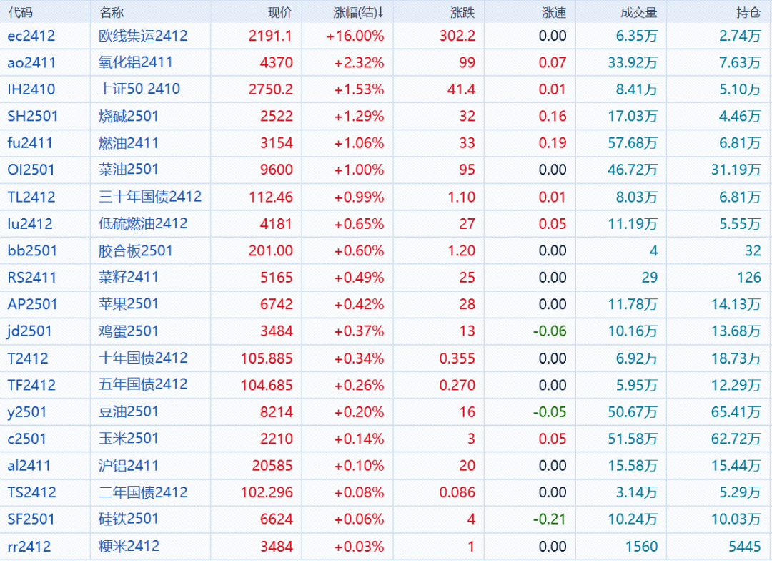Select the 欧线集运2412 contract name
This screenshot has height=561, width=772.
tap(143, 36)
